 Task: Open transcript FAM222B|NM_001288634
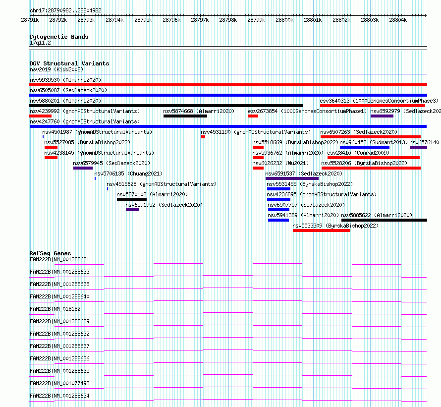coord(59,396)
